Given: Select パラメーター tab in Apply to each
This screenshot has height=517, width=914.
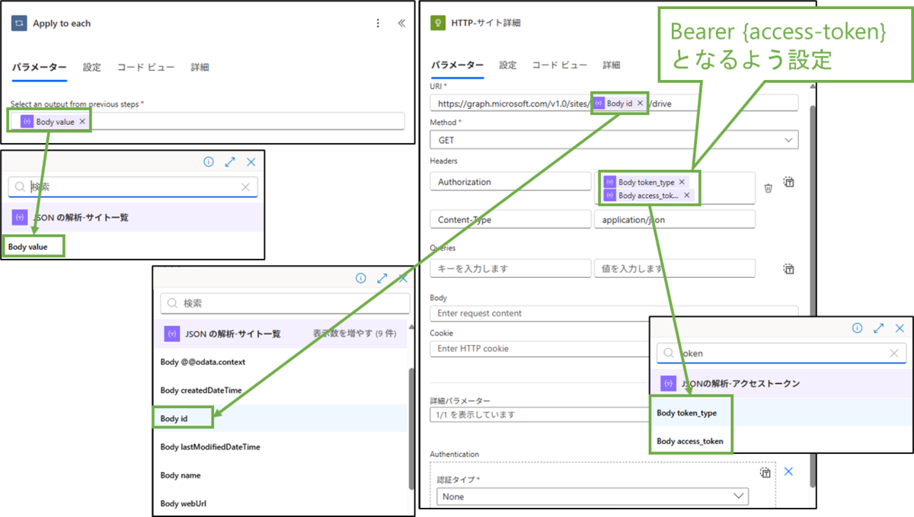Looking at the screenshot, I should pos(39,67).
